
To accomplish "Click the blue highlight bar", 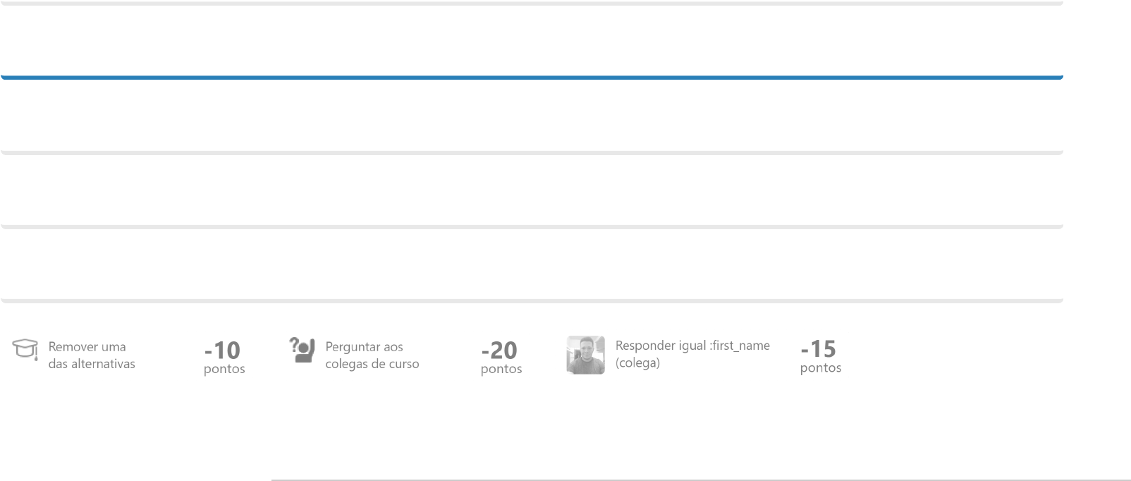I will [x=532, y=77].
